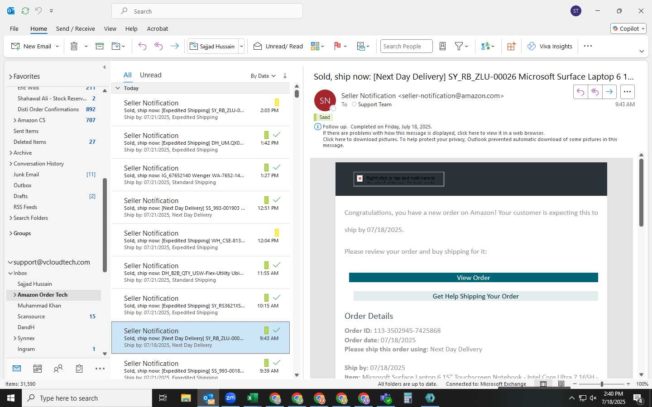Viewport: 652px width, 407px height.
Task: Open Viva Insights
Action: pyautogui.click(x=550, y=46)
